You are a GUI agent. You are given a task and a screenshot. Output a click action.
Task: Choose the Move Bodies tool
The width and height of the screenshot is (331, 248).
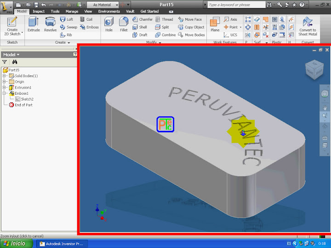[191, 35]
